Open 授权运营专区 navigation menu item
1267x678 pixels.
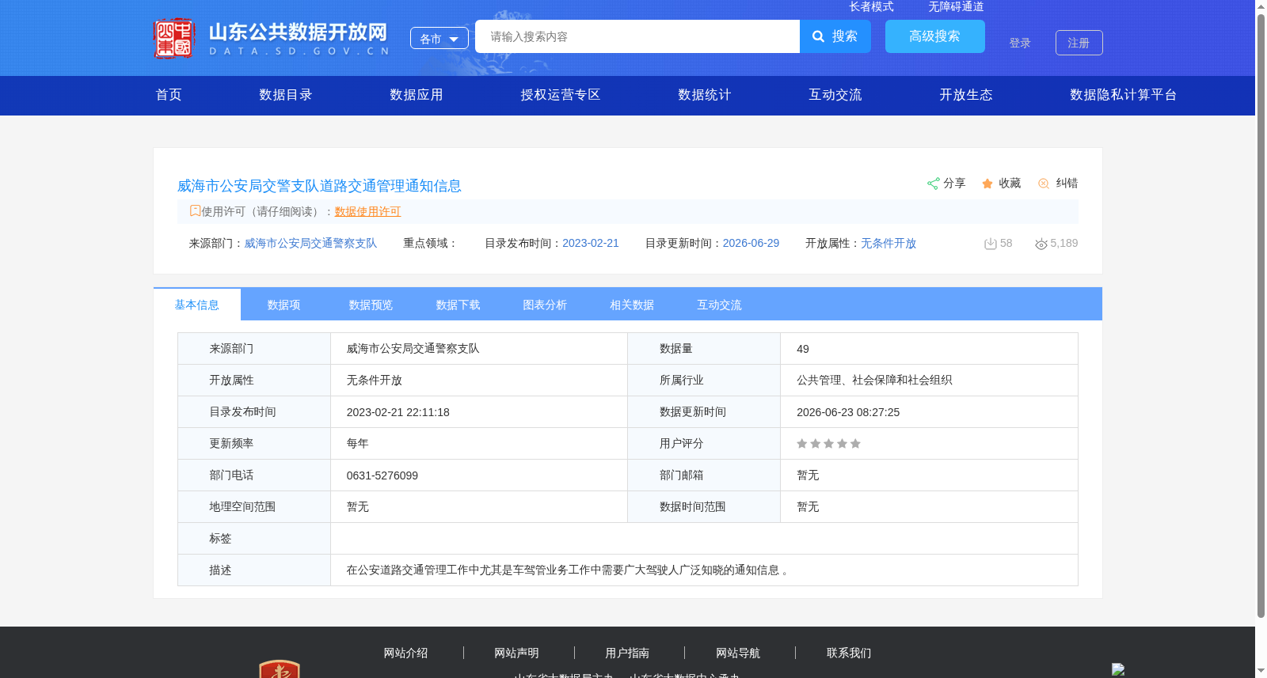point(561,95)
